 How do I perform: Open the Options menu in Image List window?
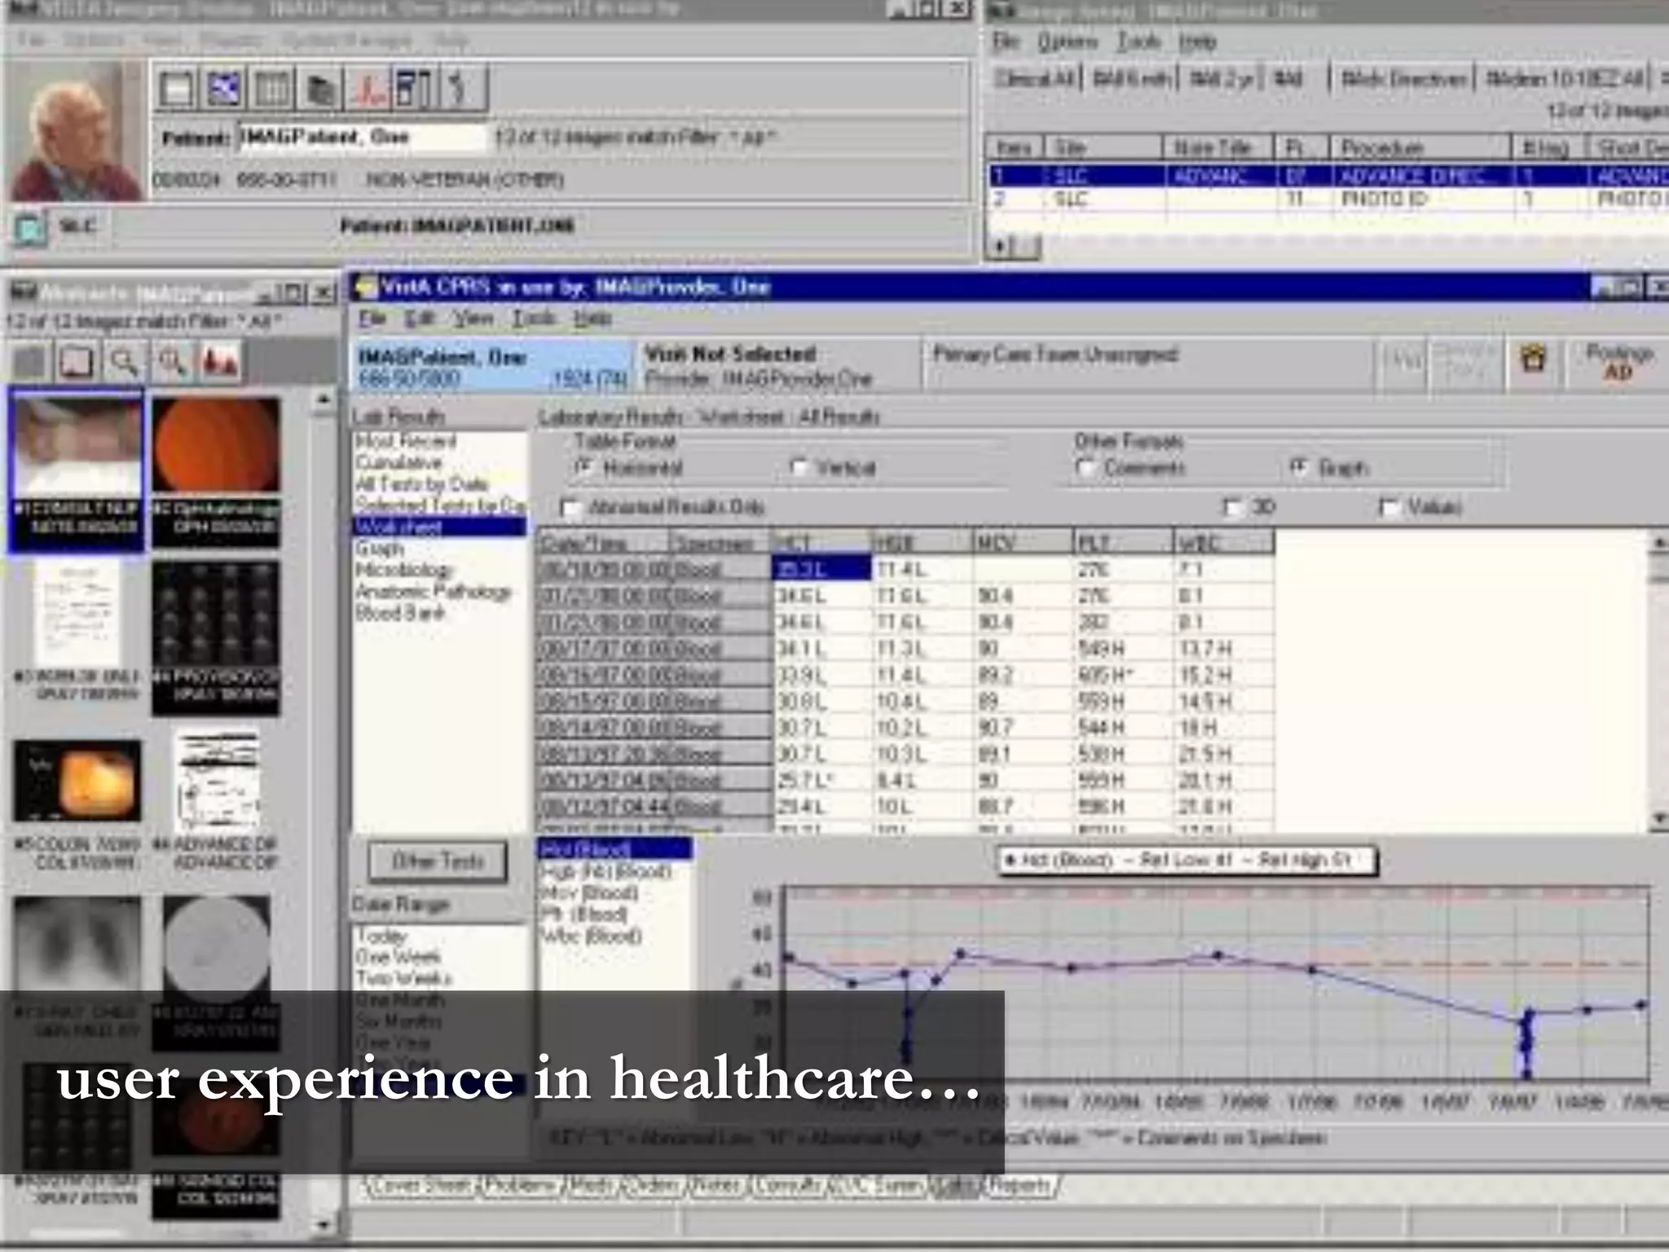tap(1068, 42)
